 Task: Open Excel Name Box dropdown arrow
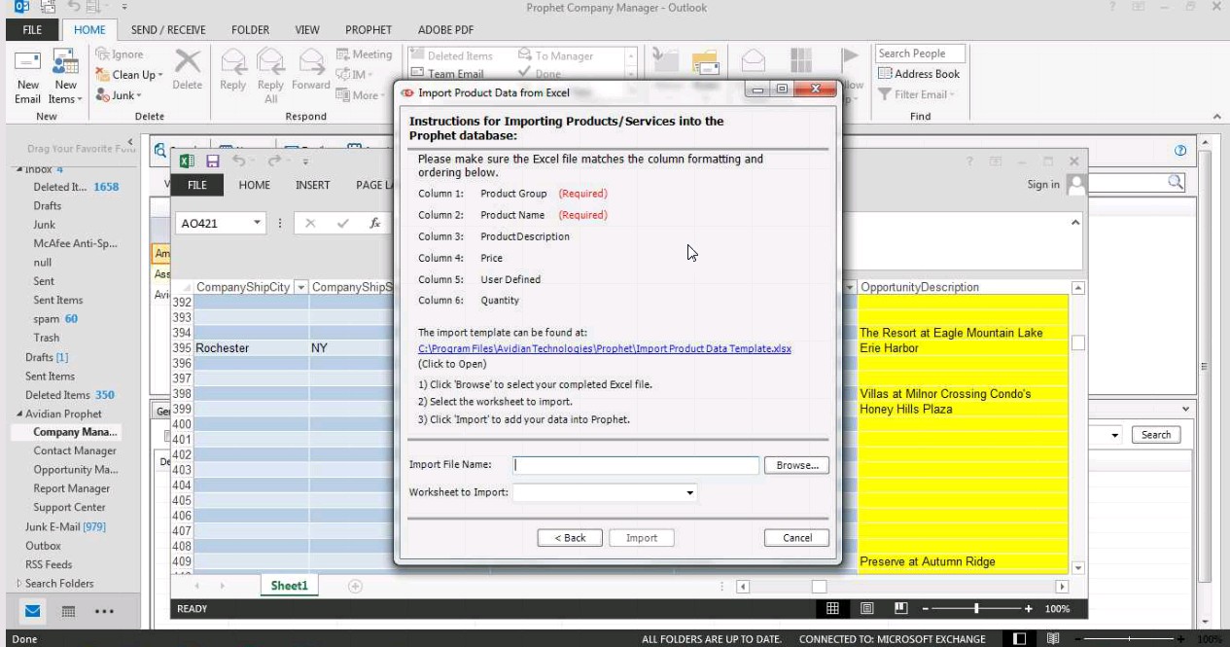click(x=258, y=223)
